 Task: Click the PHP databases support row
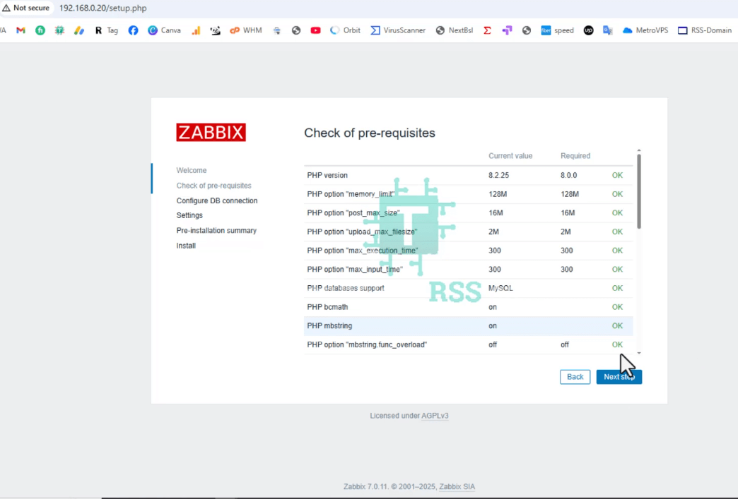tap(468, 288)
